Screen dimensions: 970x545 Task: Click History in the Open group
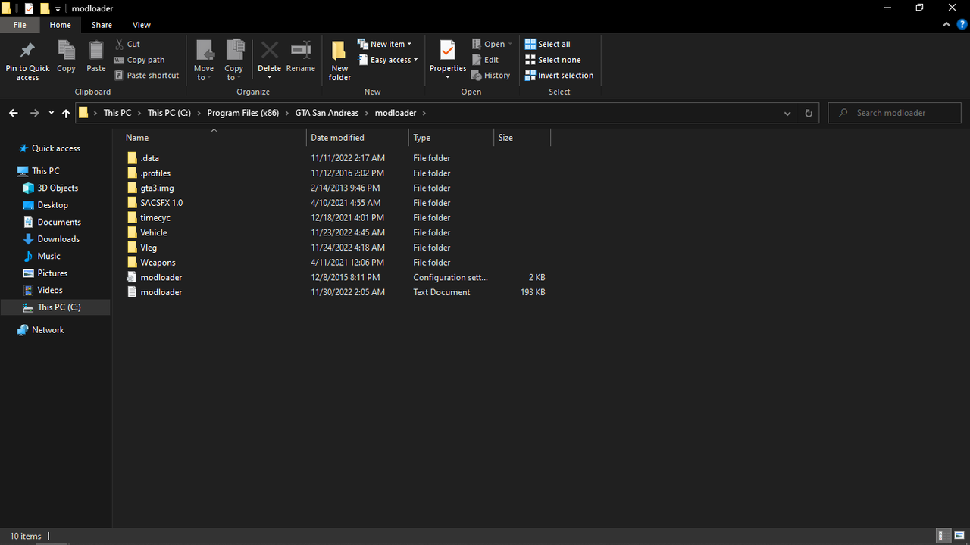click(x=490, y=76)
